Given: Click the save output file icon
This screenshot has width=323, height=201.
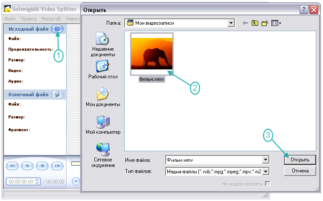Looking at the screenshot, I should point(57,95).
